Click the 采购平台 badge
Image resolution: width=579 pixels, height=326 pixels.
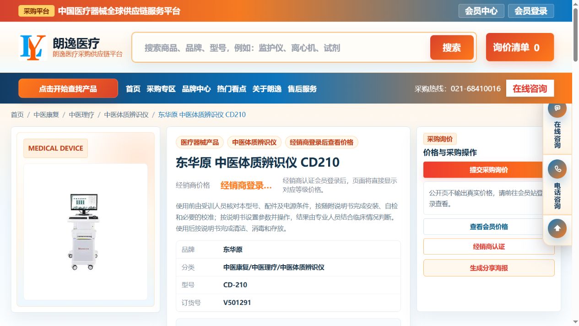click(37, 11)
